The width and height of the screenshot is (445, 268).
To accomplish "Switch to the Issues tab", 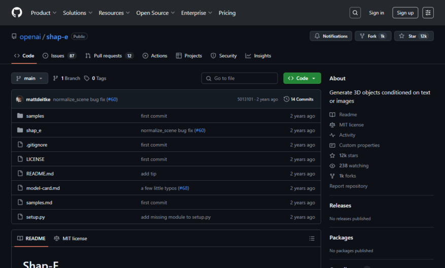I will point(59,56).
